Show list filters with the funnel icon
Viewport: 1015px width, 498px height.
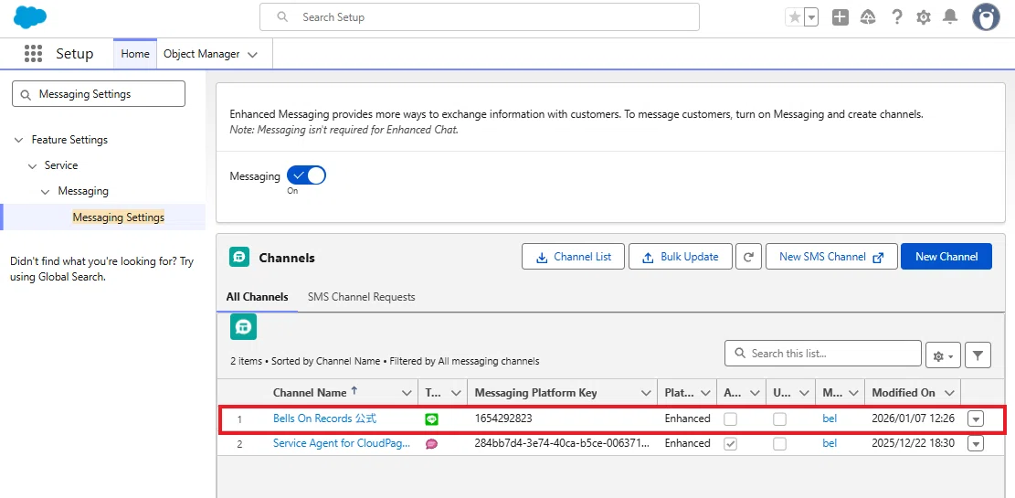click(x=978, y=355)
